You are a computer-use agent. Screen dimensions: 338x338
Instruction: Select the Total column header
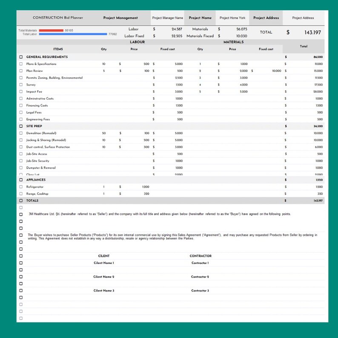304,46
